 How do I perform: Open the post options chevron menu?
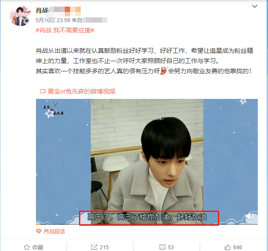pyautogui.click(x=255, y=7)
